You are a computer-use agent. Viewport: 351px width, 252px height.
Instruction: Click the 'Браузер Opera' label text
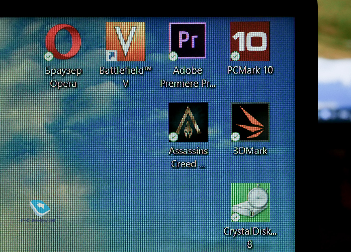click(x=63, y=77)
